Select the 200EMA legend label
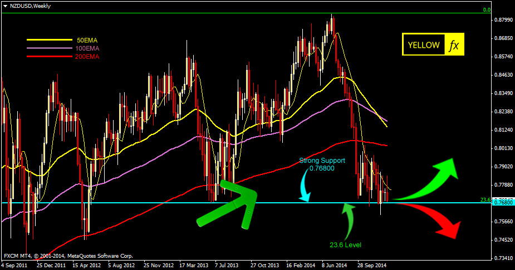The image size is (515, 270). coord(87,57)
